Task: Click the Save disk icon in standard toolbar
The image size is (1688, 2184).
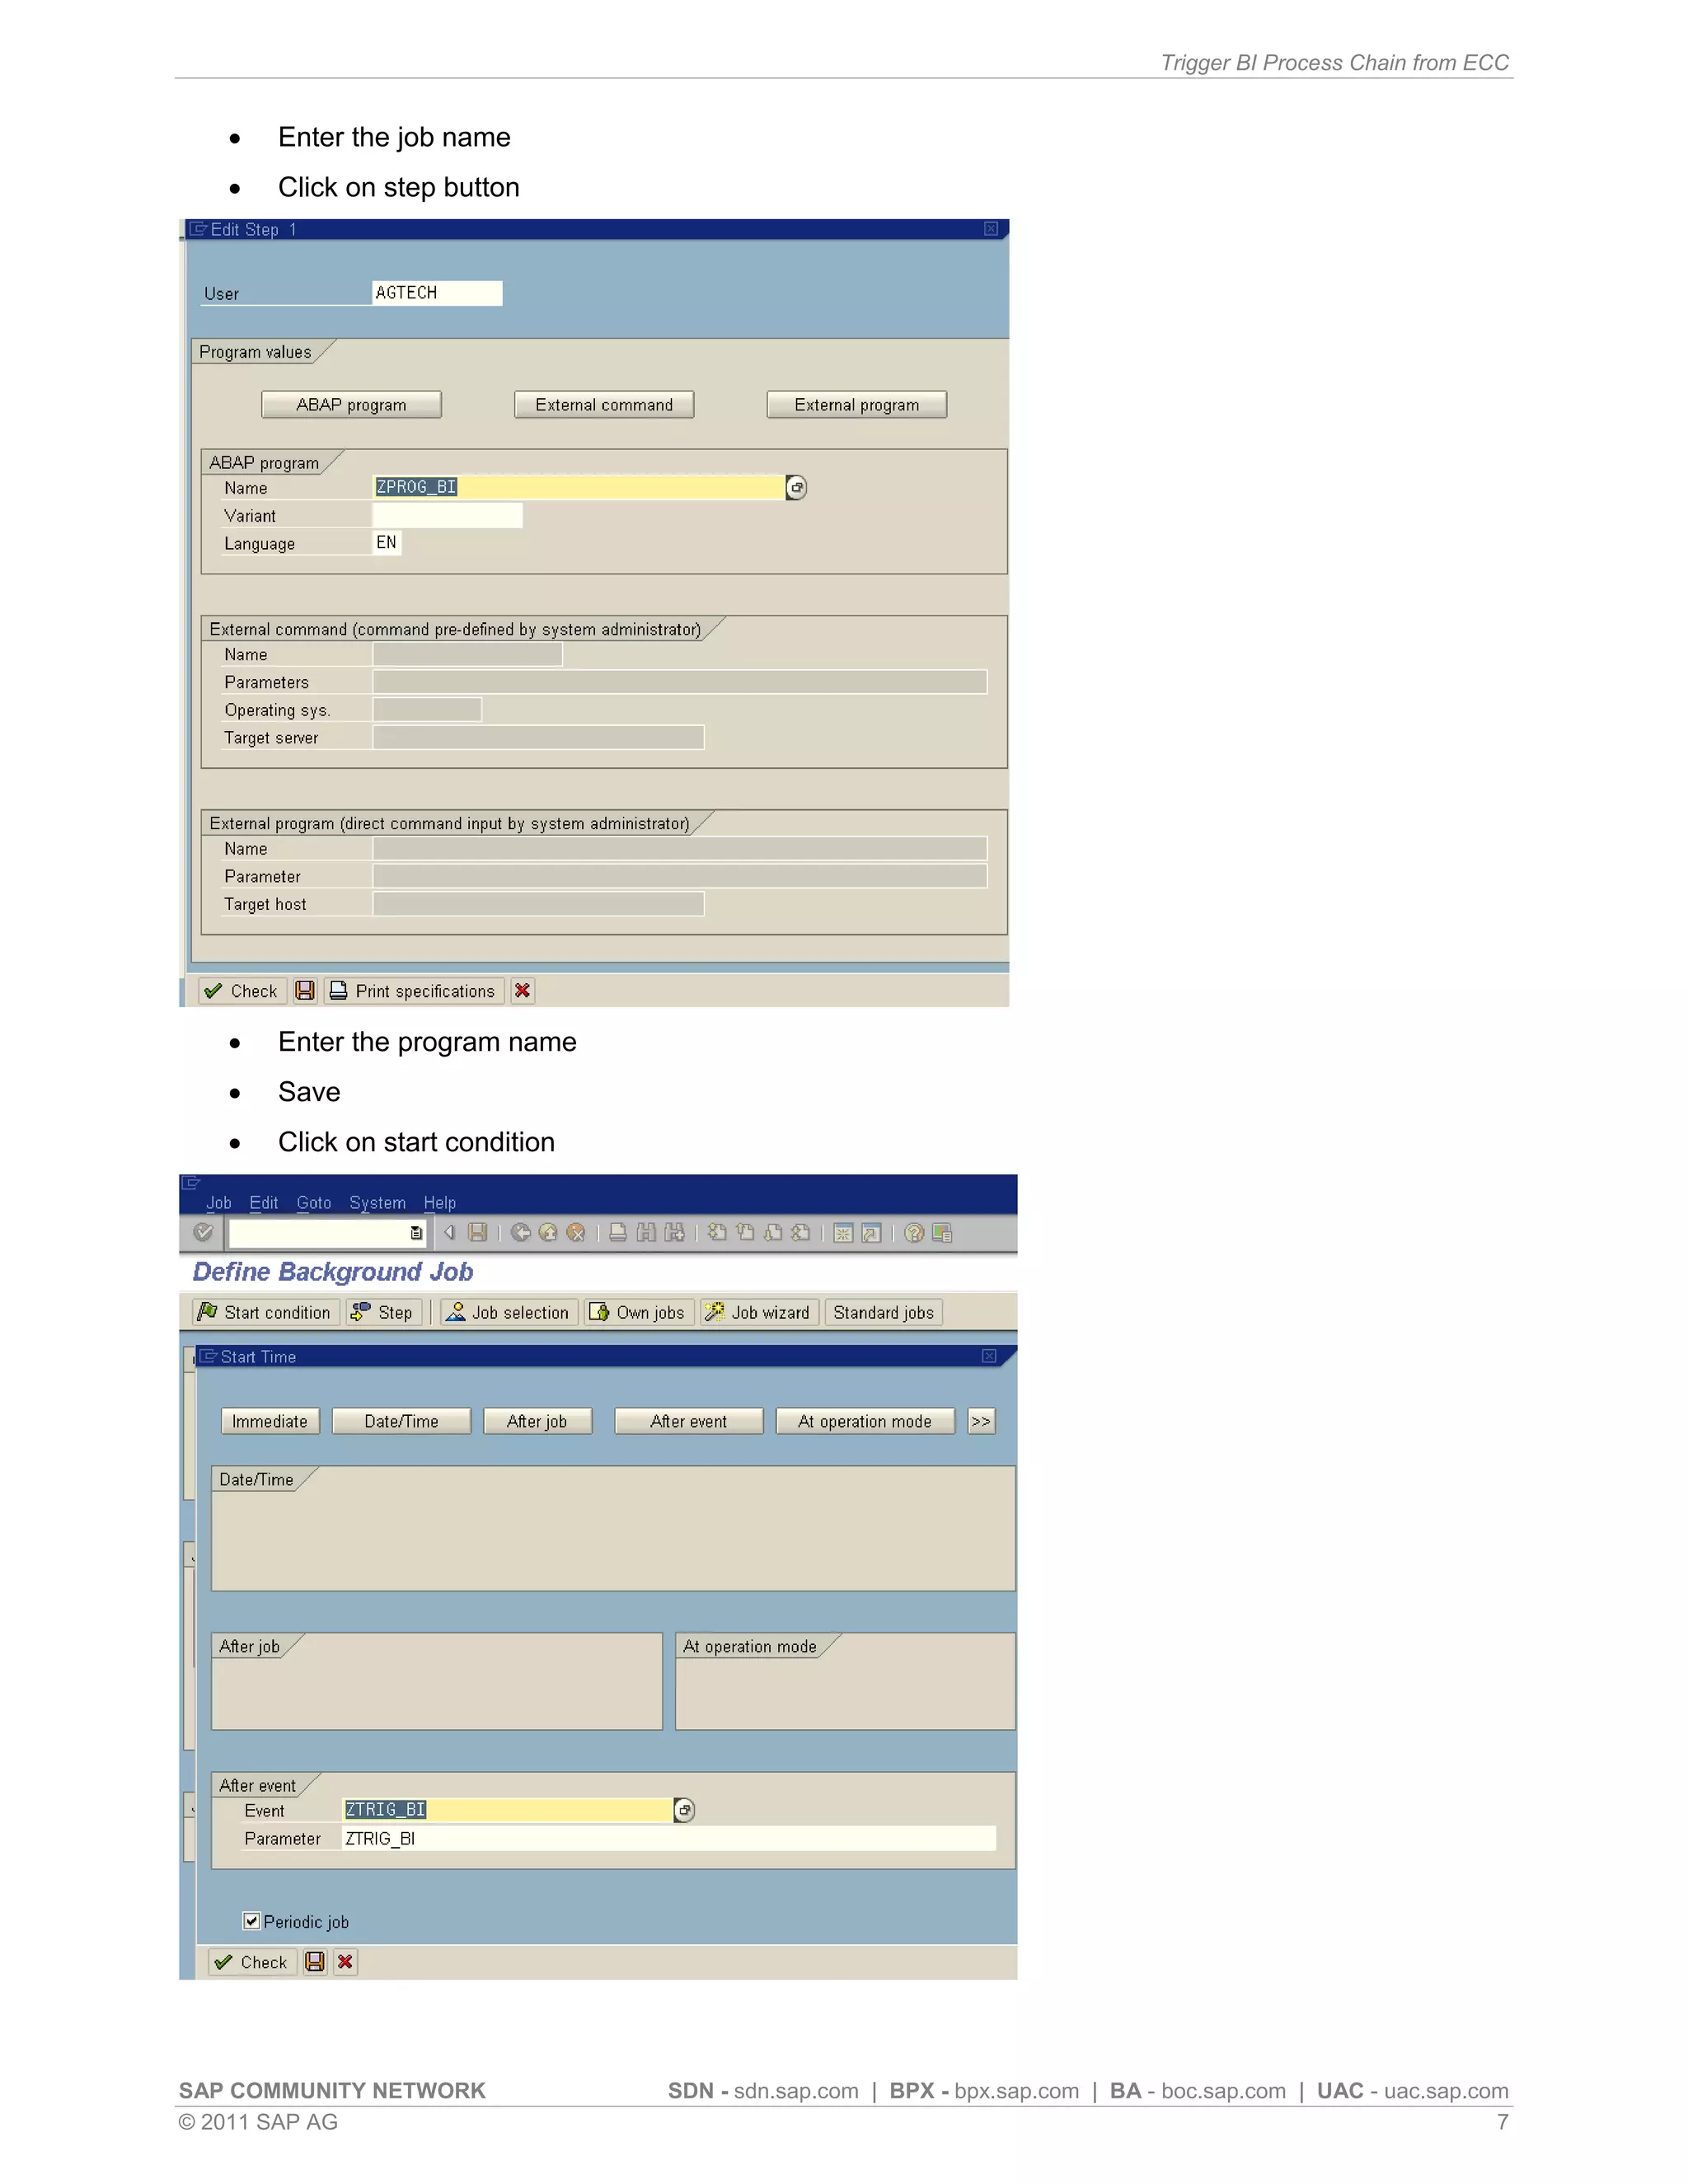Action: (478, 1233)
